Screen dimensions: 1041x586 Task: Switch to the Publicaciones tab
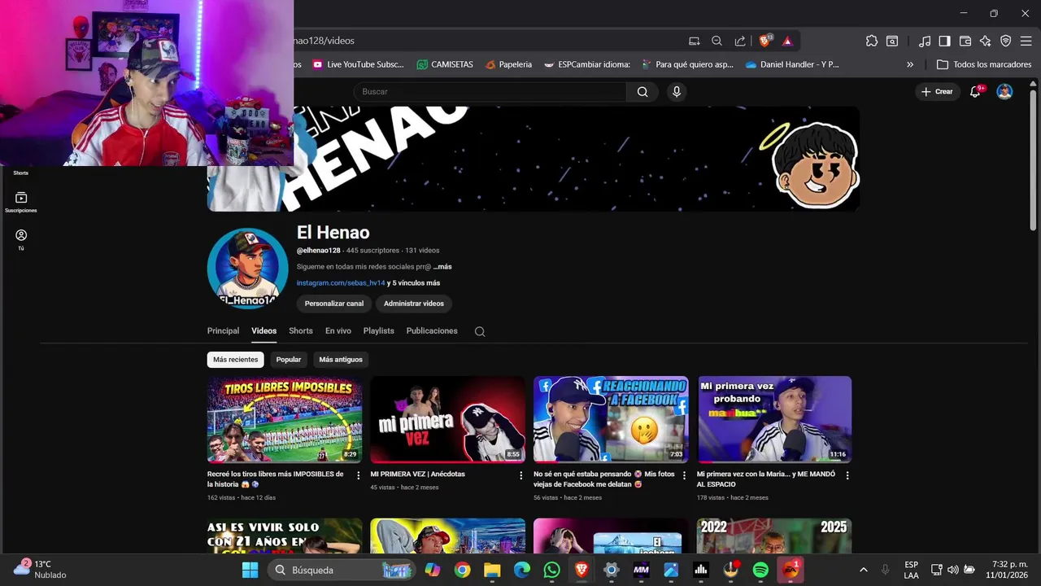432,330
